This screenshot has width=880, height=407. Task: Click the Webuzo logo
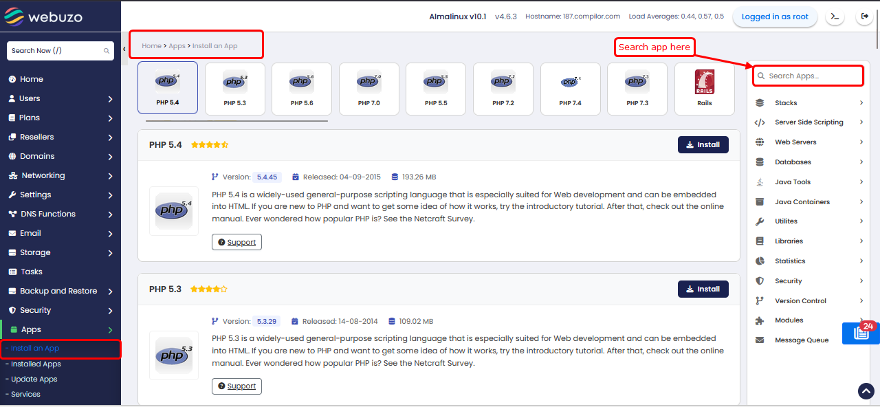pos(44,17)
